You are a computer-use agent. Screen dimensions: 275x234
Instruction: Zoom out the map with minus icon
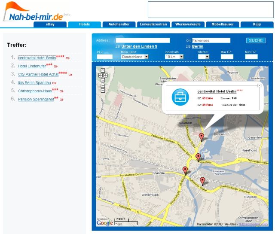103,91
